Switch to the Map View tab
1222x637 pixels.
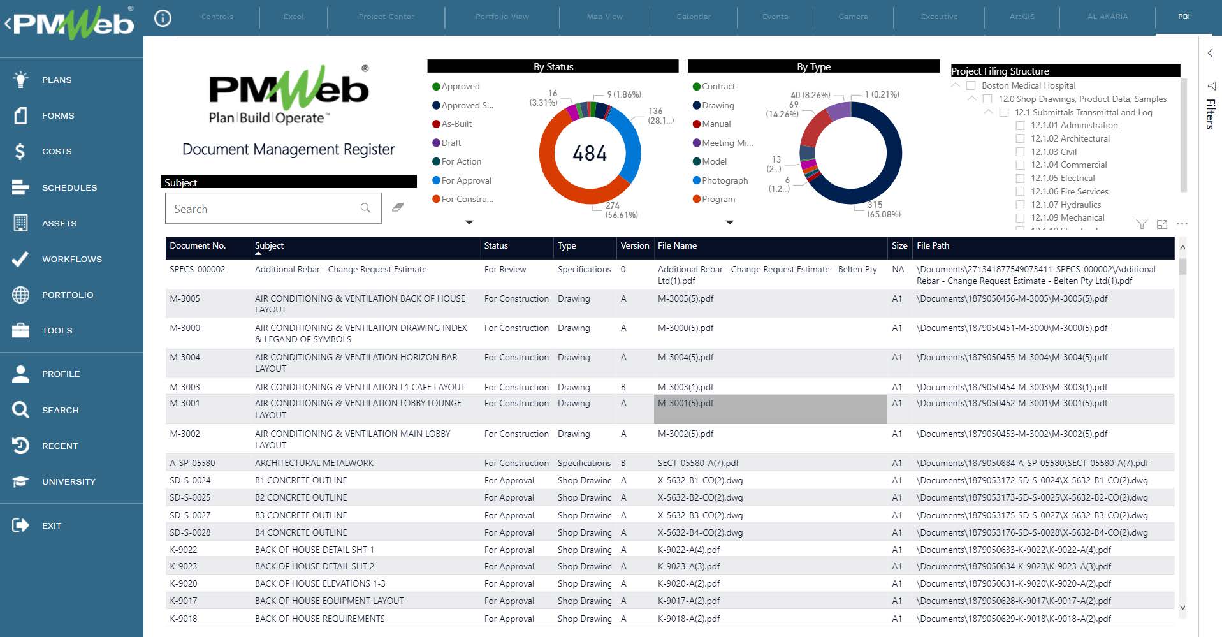pyautogui.click(x=605, y=17)
